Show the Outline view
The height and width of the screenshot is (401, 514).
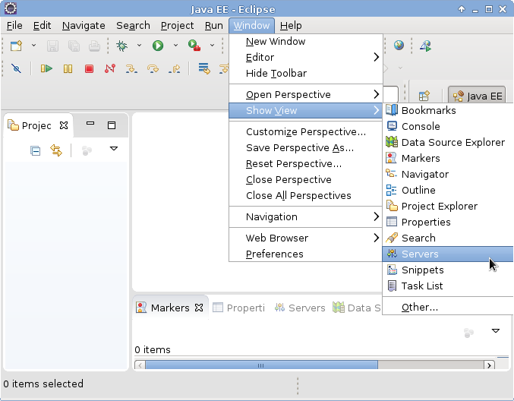click(x=448, y=190)
